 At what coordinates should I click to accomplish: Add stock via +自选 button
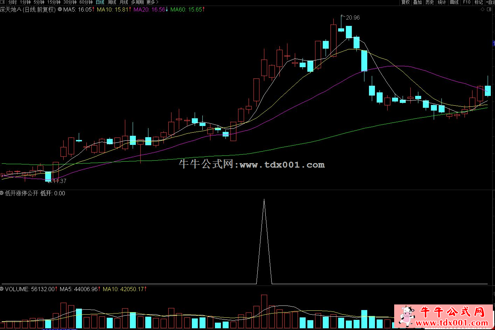click(x=490, y=2)
